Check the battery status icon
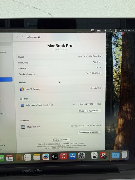 99,31
